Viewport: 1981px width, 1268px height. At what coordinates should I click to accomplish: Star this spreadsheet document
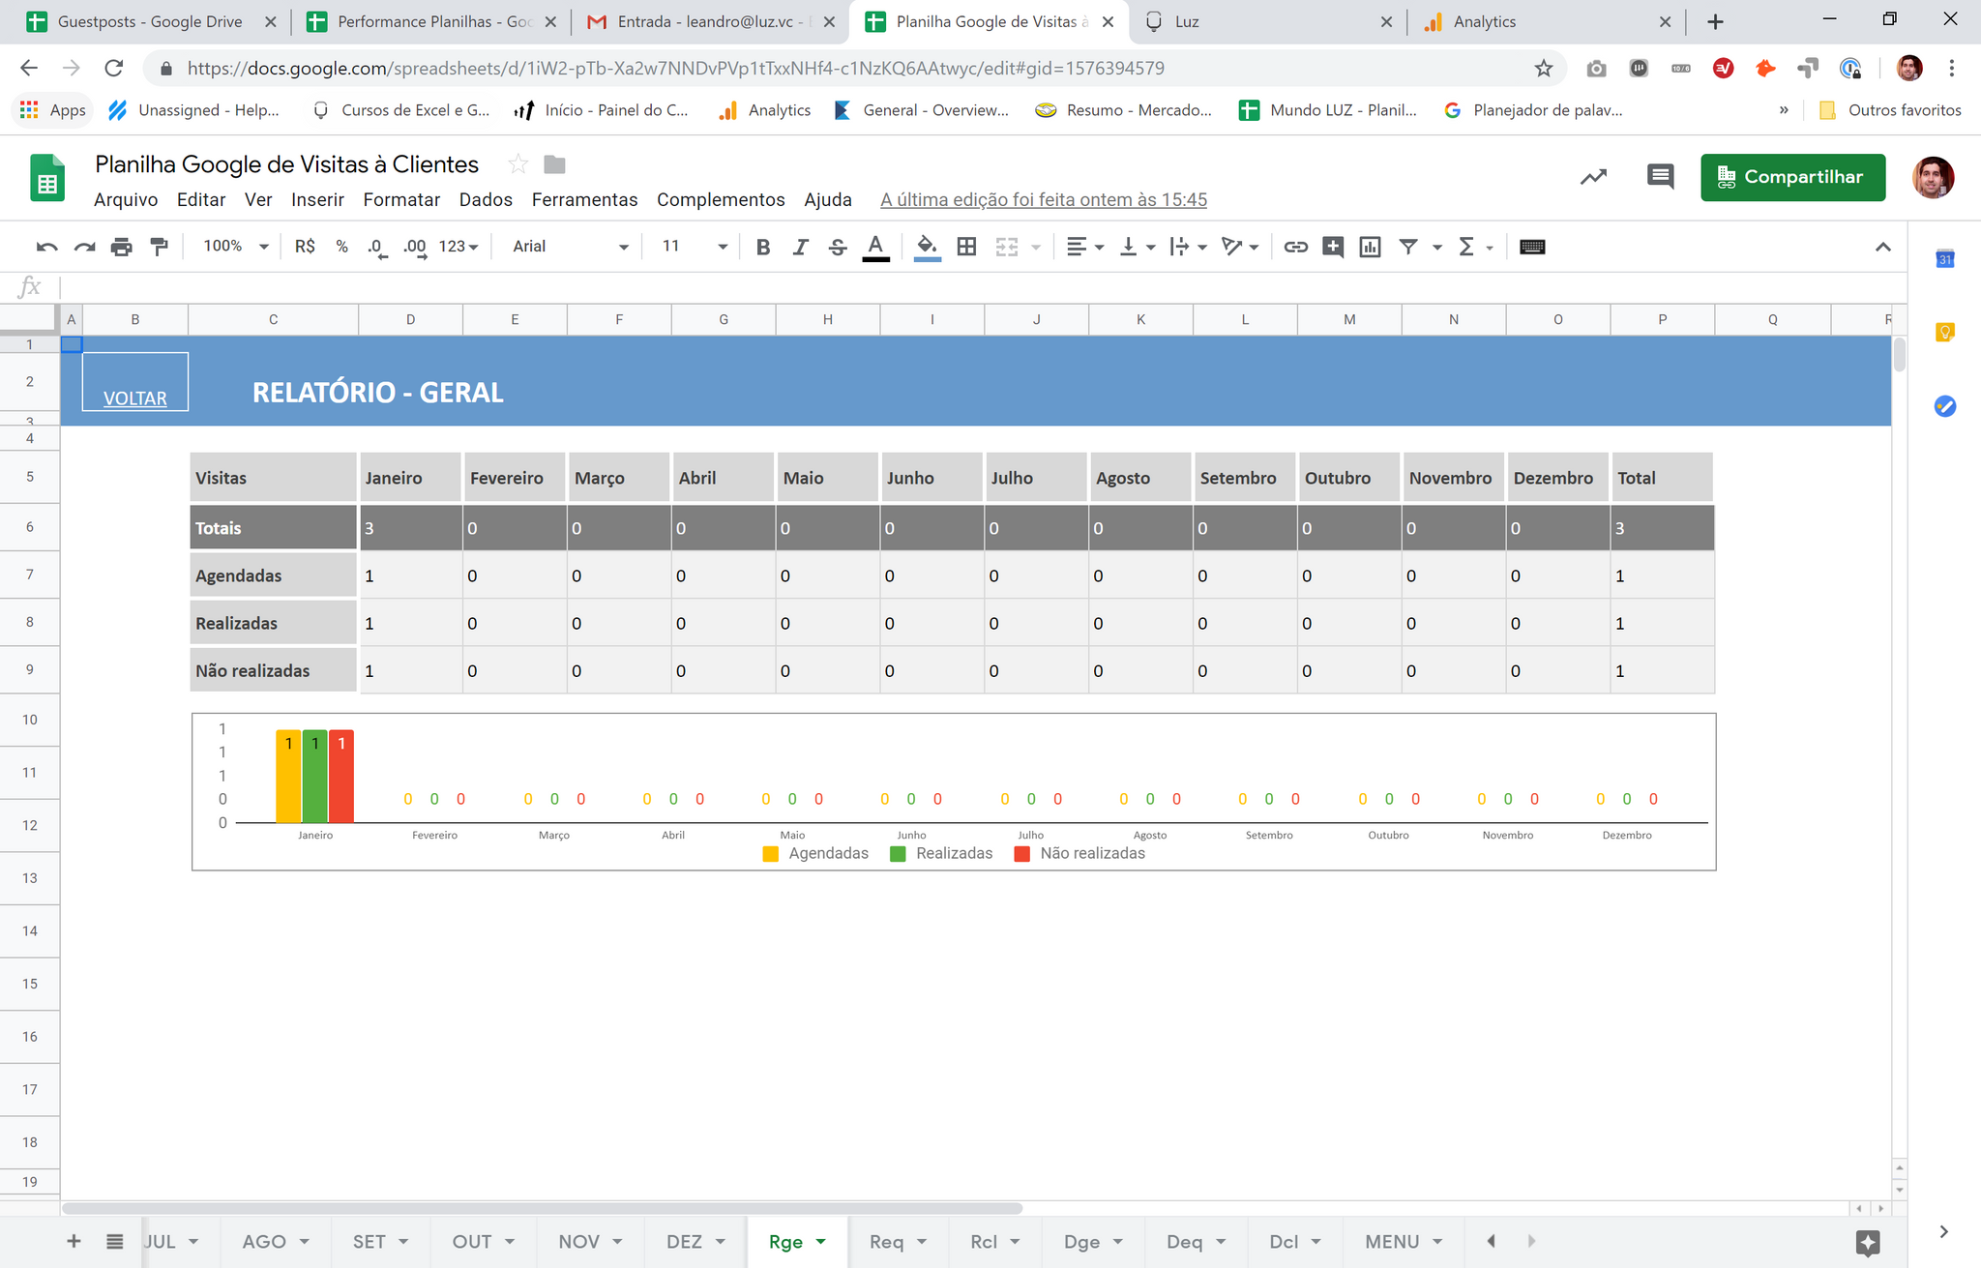pyautogui.click(x=518, y=164)
